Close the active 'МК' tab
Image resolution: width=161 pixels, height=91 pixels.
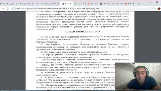(x=71, y=4)
